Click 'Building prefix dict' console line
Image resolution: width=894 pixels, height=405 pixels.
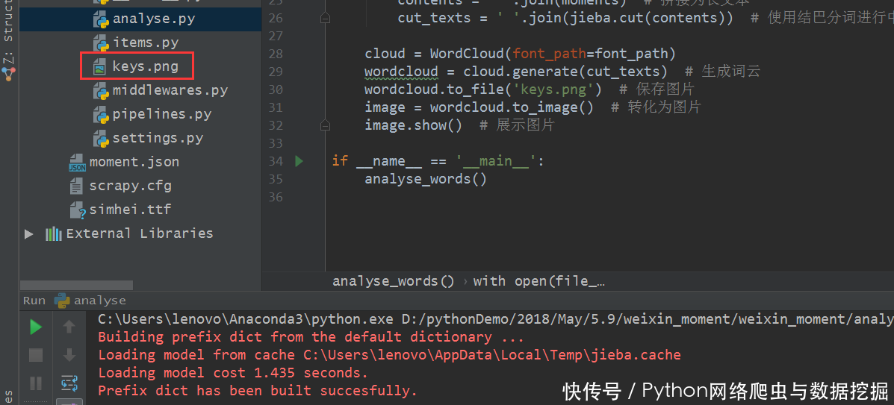click(x=311, y=337)
